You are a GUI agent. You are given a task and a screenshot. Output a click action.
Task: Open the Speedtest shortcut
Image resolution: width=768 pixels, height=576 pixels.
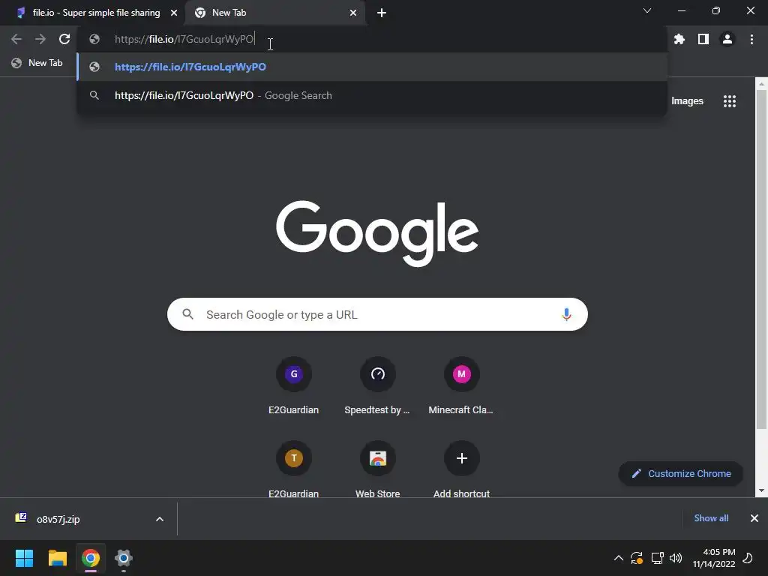(x=378, y=385)
